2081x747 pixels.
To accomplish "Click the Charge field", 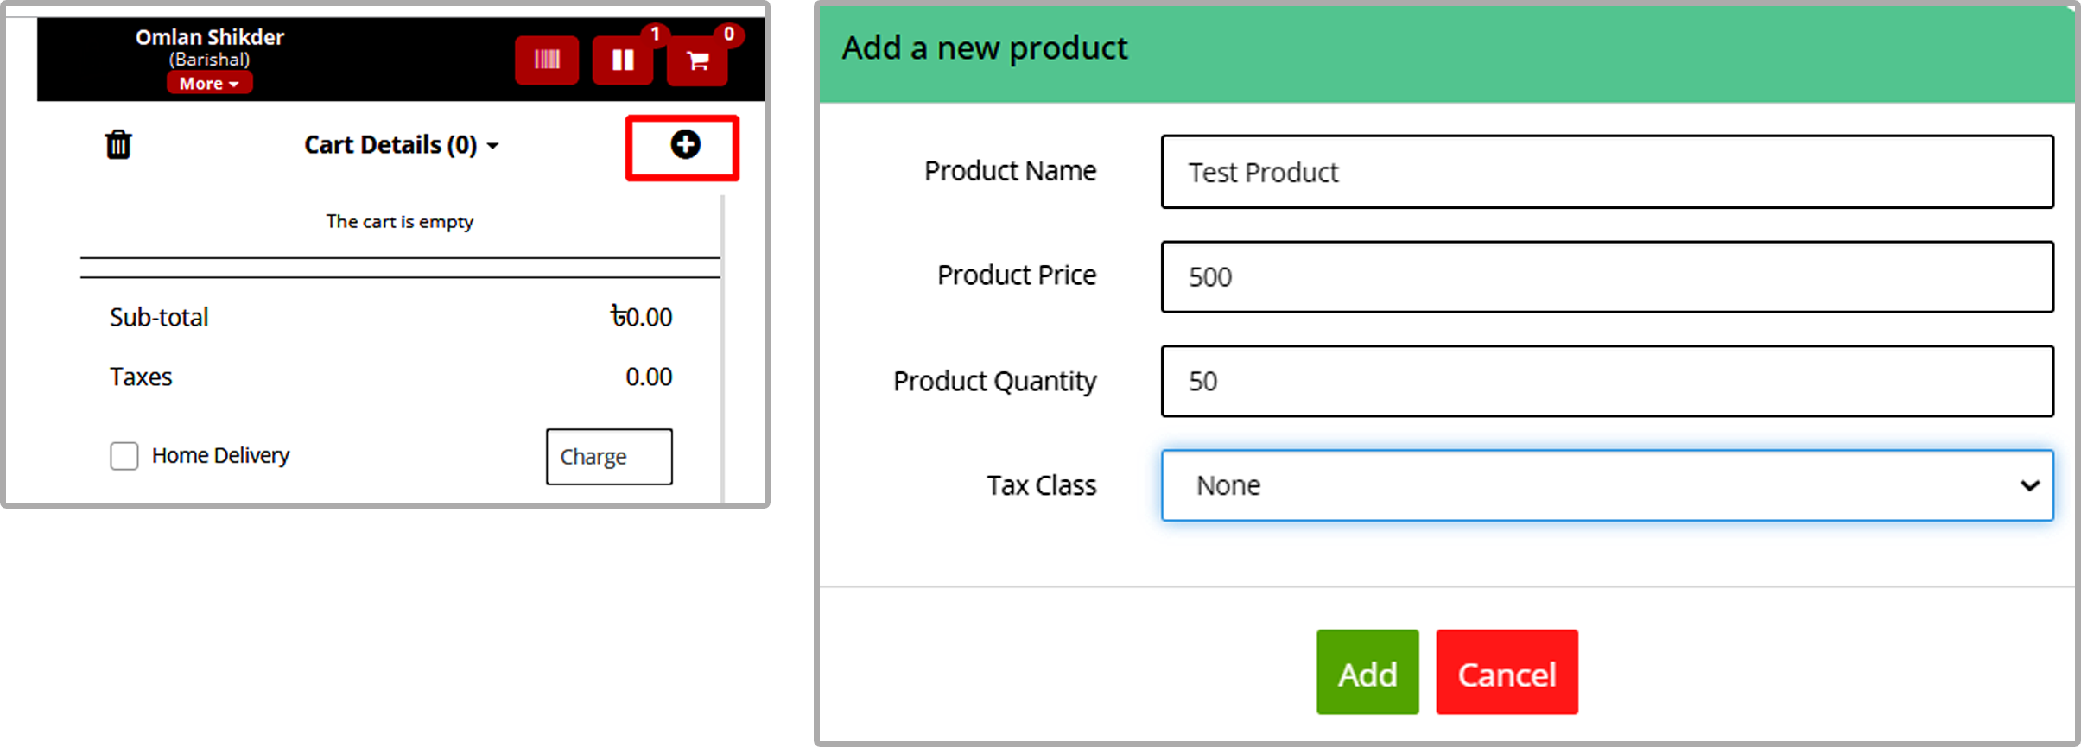I will tap(609, 456).
